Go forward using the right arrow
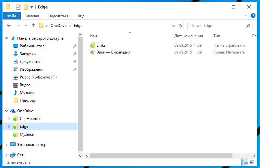 point(18,25)
